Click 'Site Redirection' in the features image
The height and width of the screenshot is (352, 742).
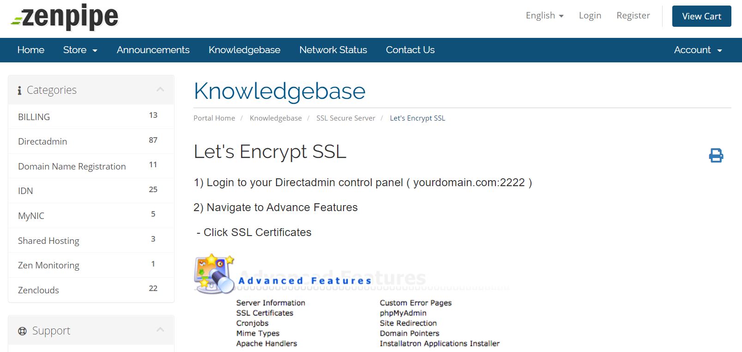coord(408,323)
